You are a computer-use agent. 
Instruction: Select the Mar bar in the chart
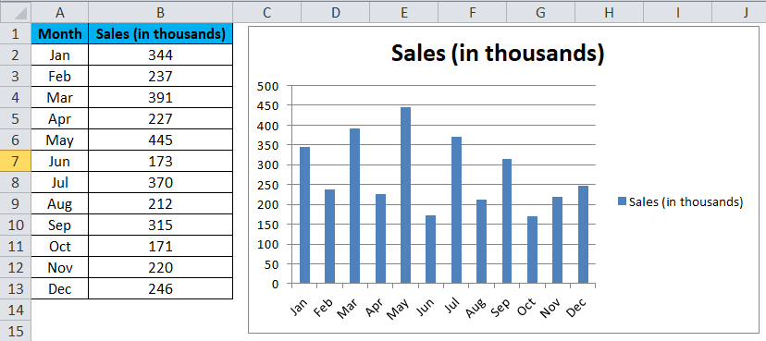[355, 206]
